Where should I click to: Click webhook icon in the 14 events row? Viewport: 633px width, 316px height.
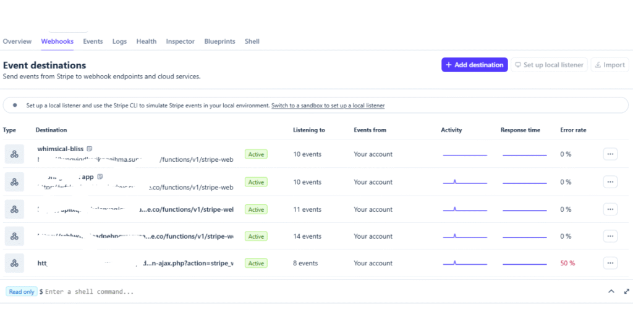(x=14, y=236)
